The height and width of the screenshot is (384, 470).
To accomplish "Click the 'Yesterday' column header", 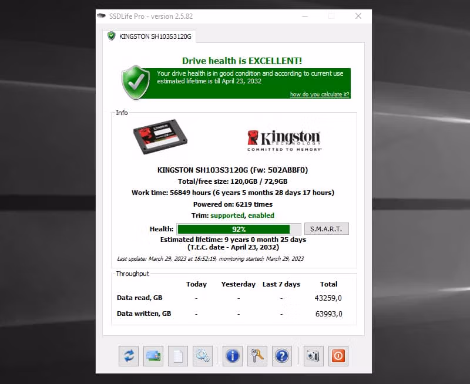I will point(239,284).
